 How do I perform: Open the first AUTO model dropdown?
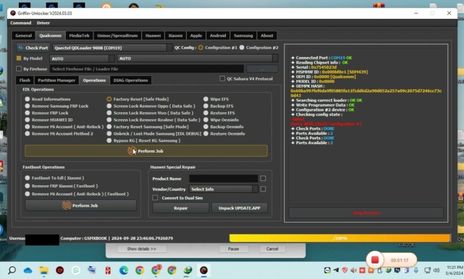[x=81, y=58]
